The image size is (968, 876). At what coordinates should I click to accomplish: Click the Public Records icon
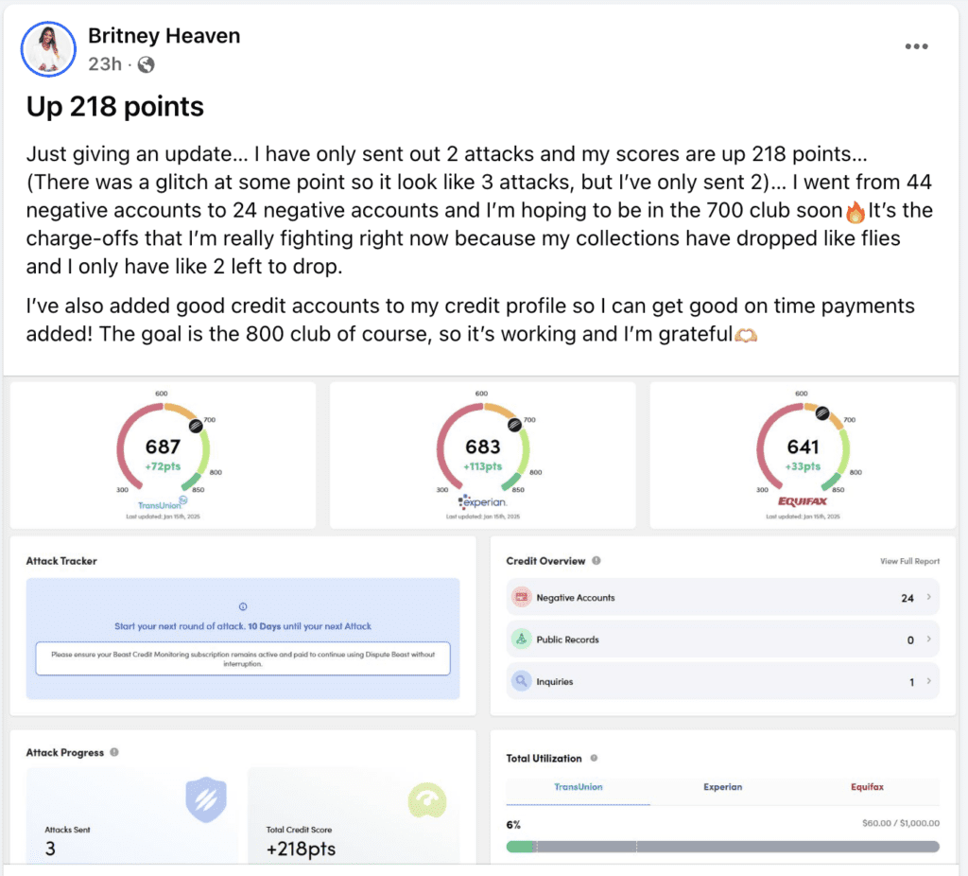click(x=521, y=639)
